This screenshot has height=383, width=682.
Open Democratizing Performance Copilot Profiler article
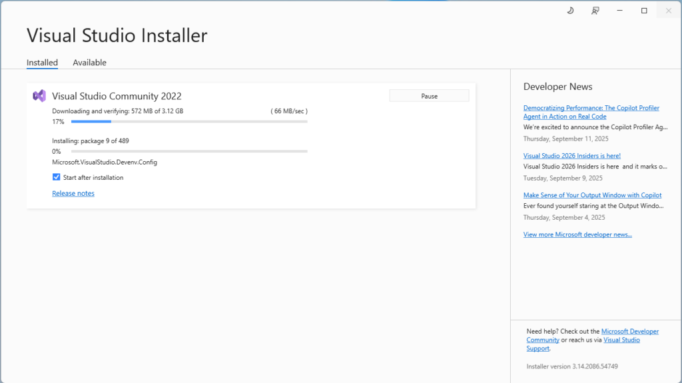click(591, 112)
